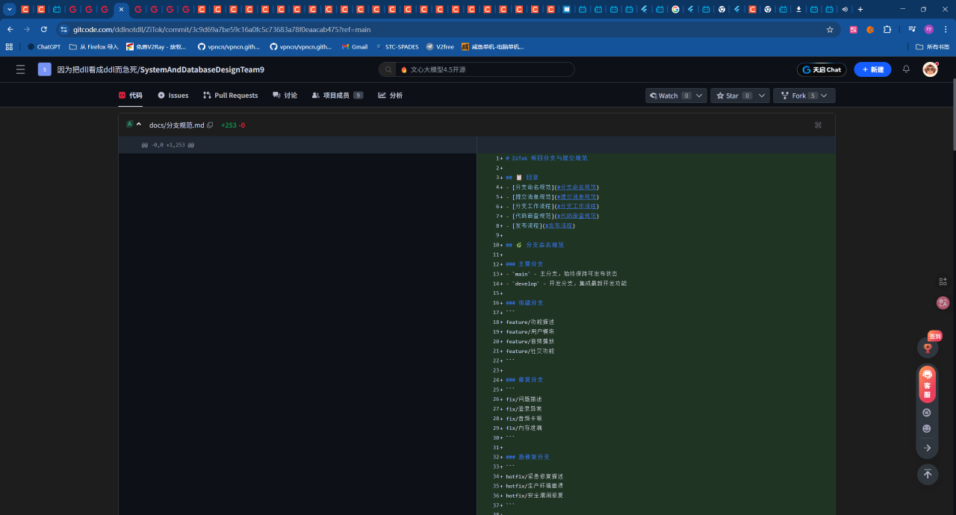Open the 所有书签 bookmarks folder

click(x=933, y=46)
